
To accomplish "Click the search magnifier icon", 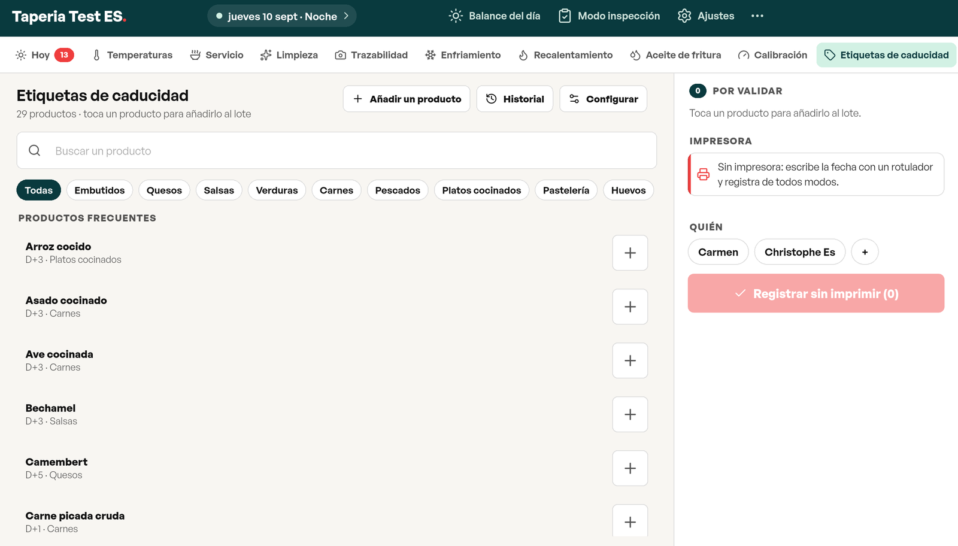I will 35,151.
